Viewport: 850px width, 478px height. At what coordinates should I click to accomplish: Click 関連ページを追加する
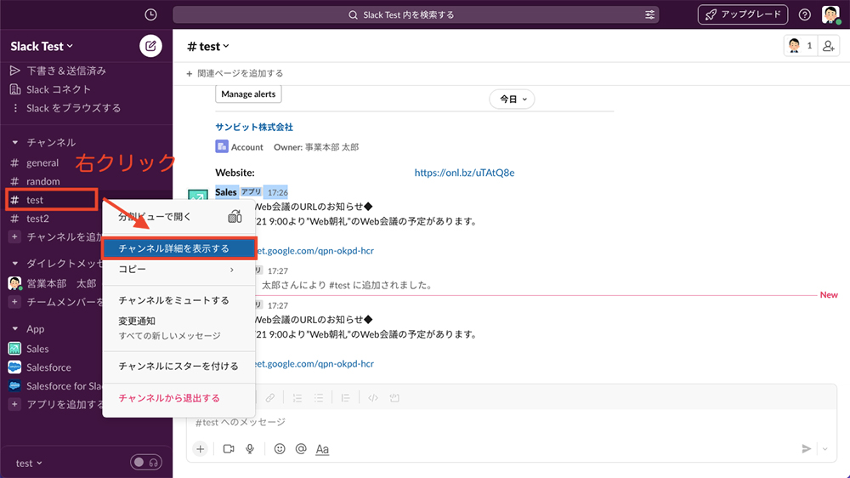(x=235, y=73)
